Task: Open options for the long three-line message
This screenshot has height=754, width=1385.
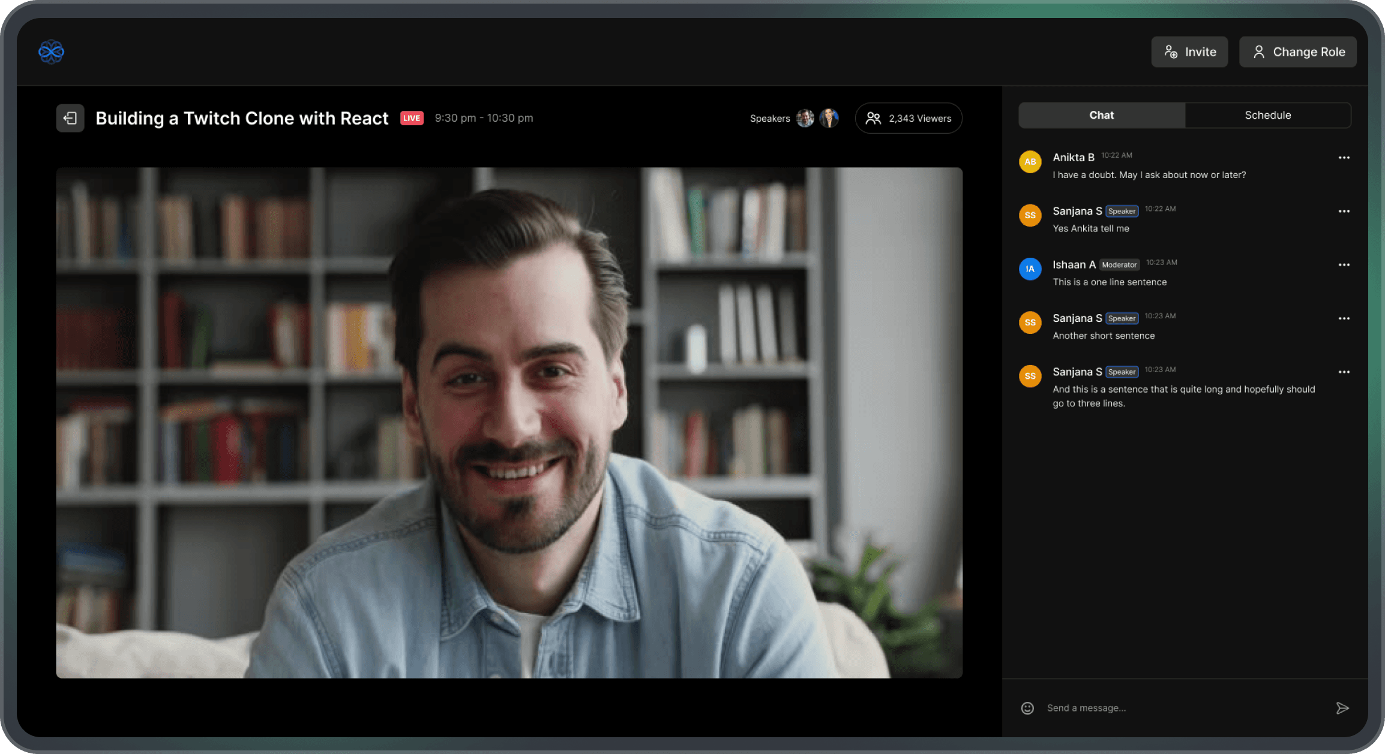Action: click(1344, 372)
